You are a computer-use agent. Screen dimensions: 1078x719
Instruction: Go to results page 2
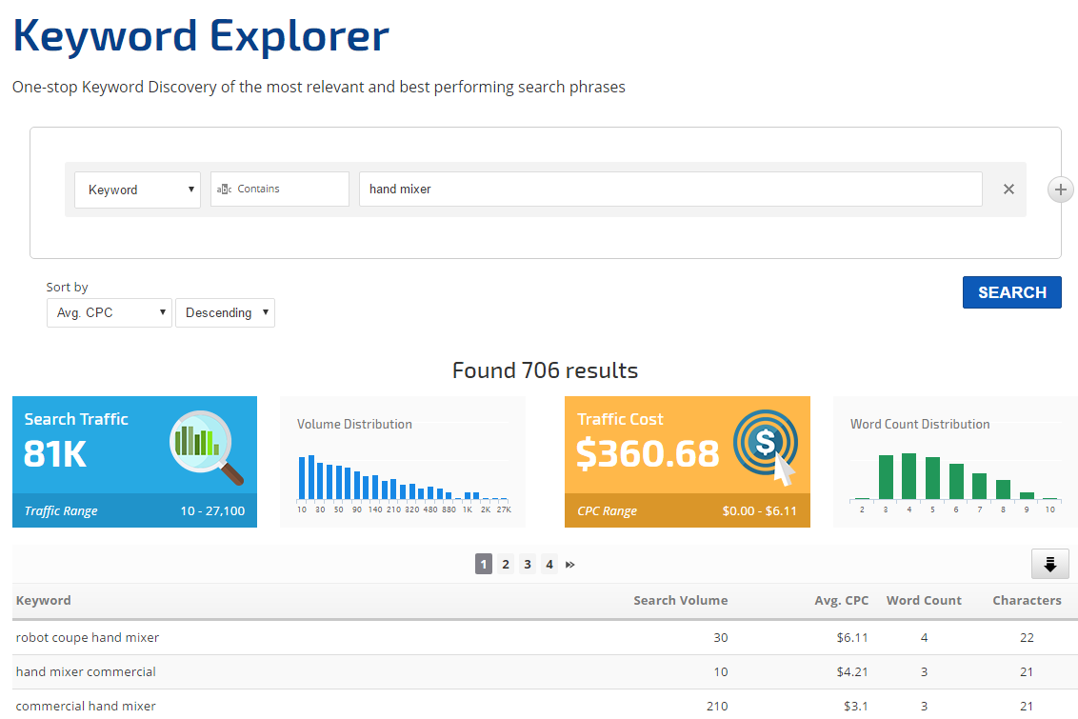tap(506, 565)
